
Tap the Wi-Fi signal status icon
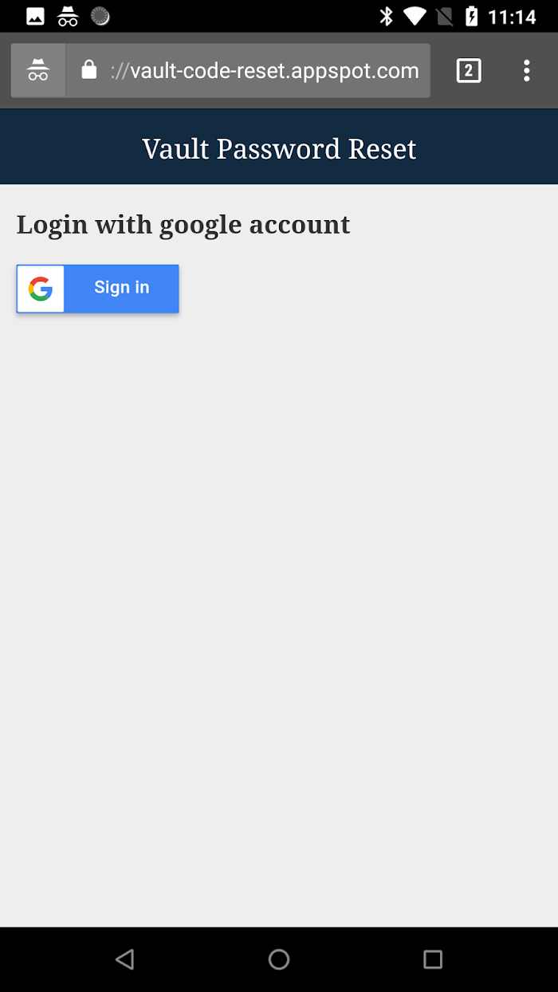pos(415,16)
